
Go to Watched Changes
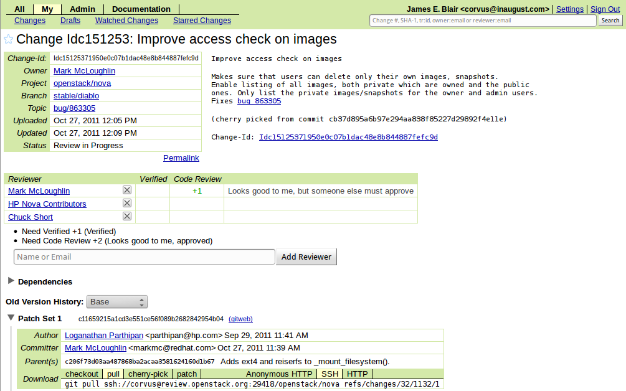[x=126, y=21]
